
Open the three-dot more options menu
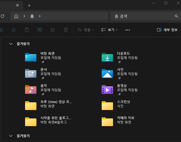click(x=128, y=30)
